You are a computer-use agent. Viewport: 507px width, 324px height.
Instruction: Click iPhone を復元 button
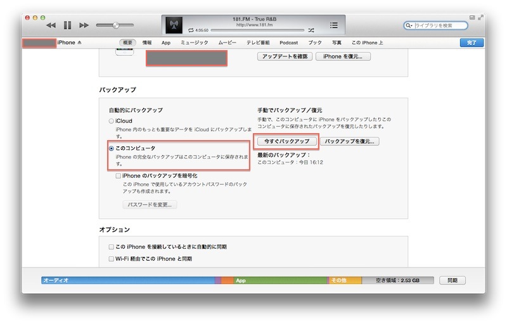point(343,56)
